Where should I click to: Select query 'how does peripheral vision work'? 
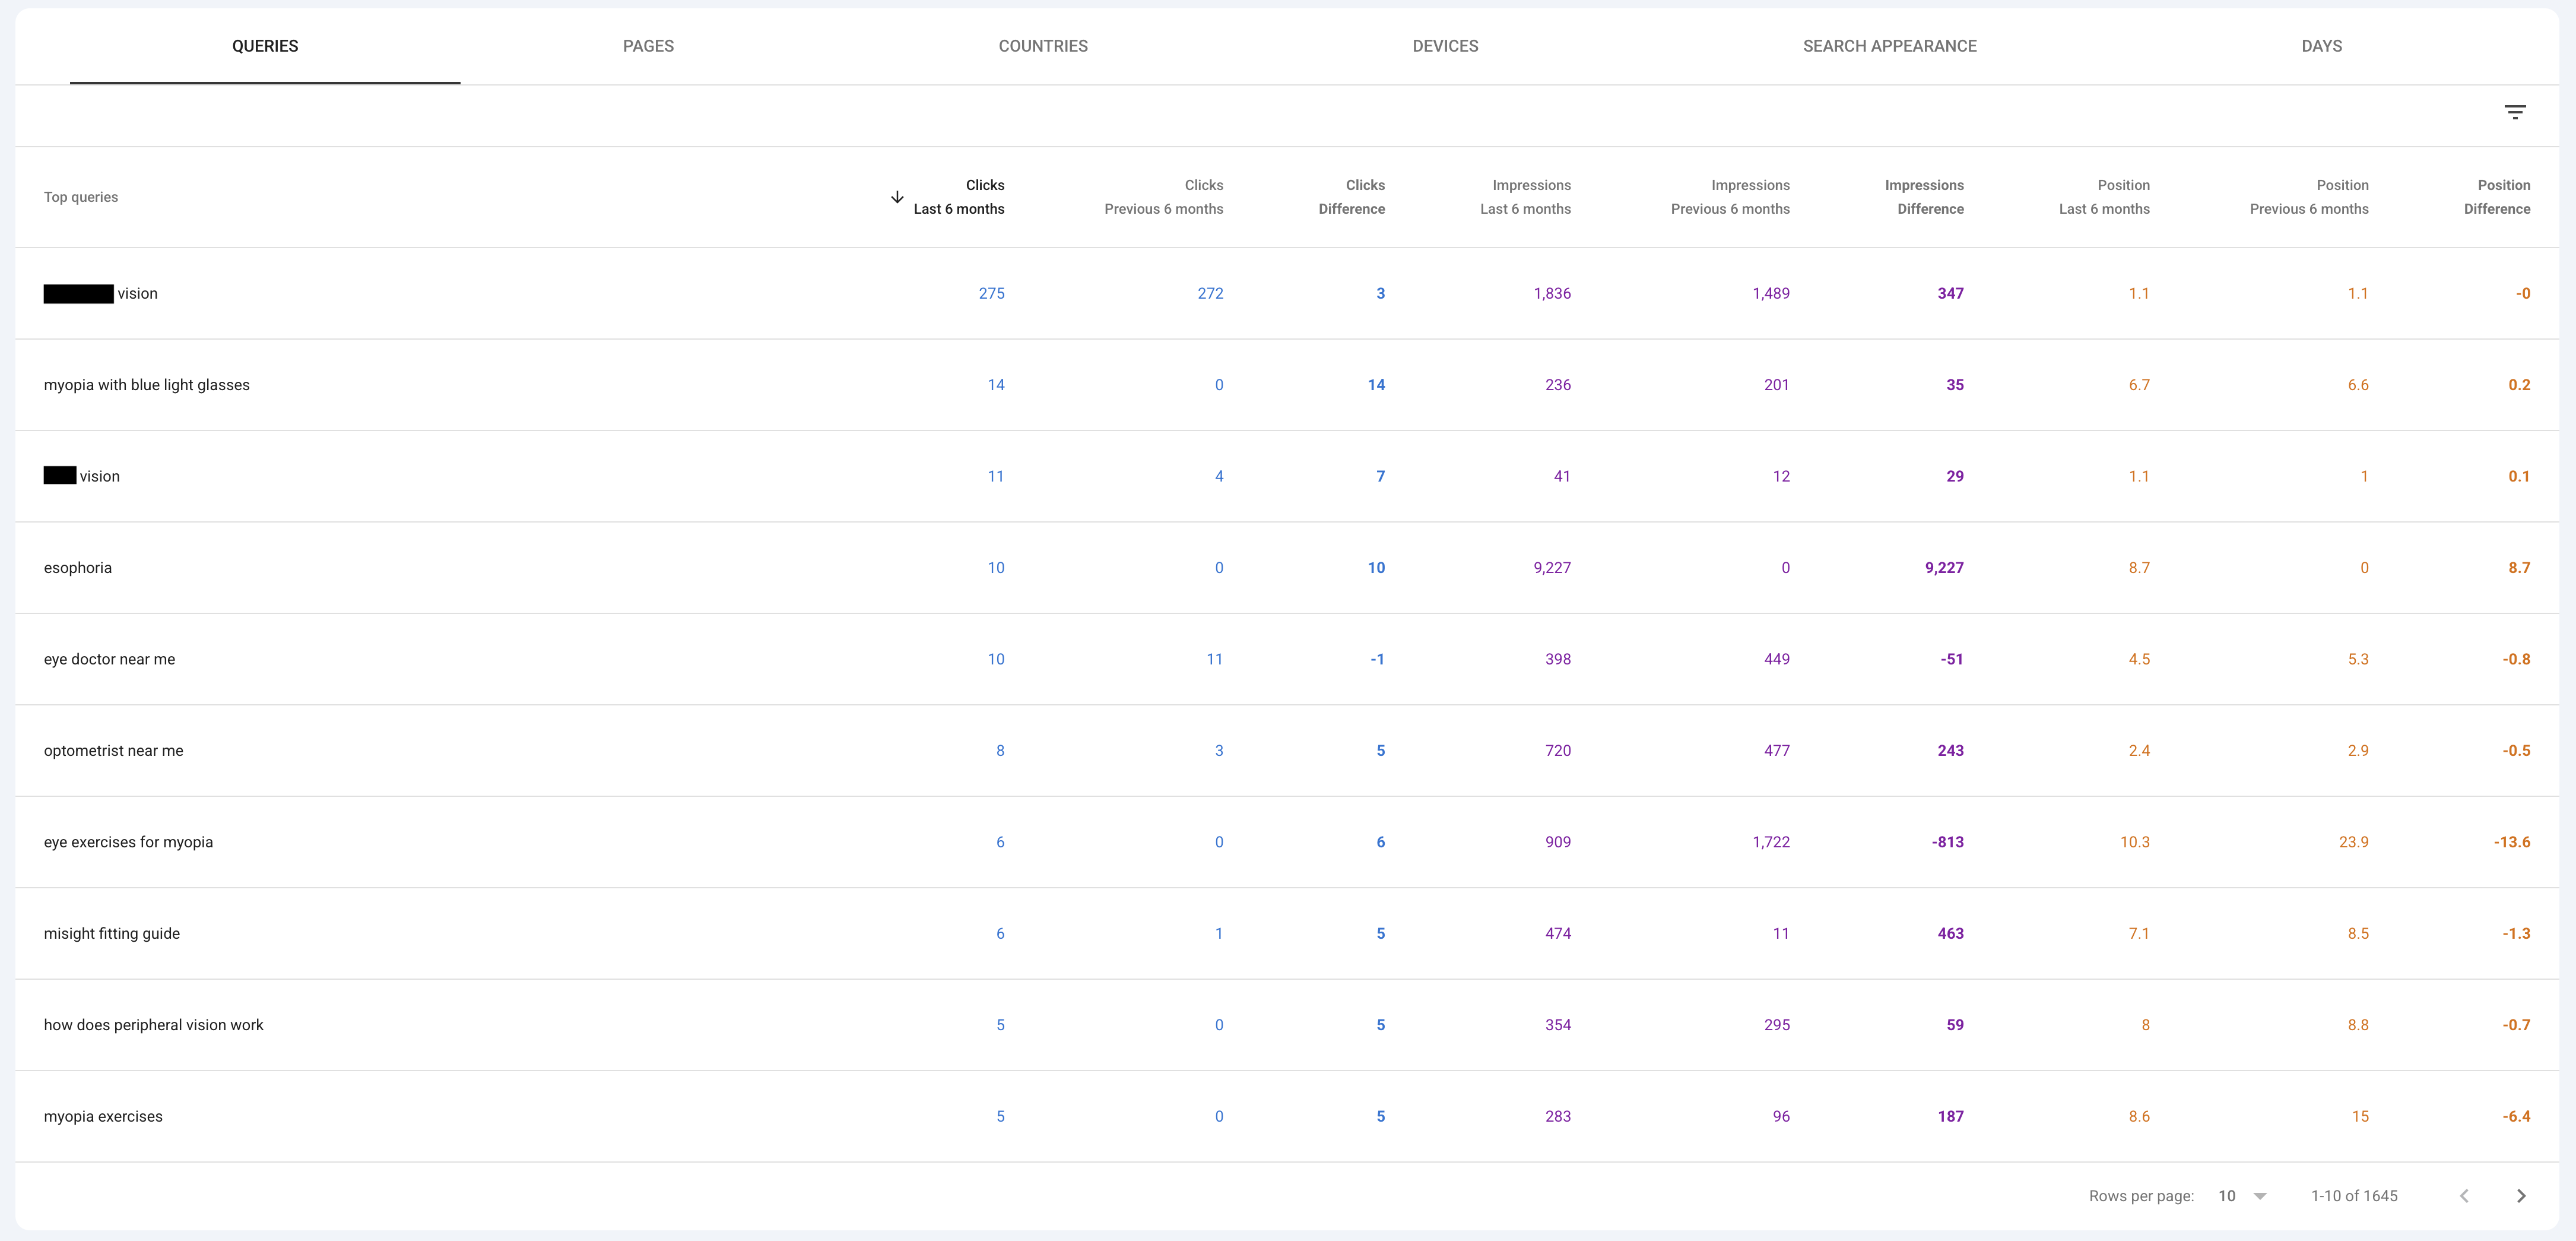tap(153, 1025)
